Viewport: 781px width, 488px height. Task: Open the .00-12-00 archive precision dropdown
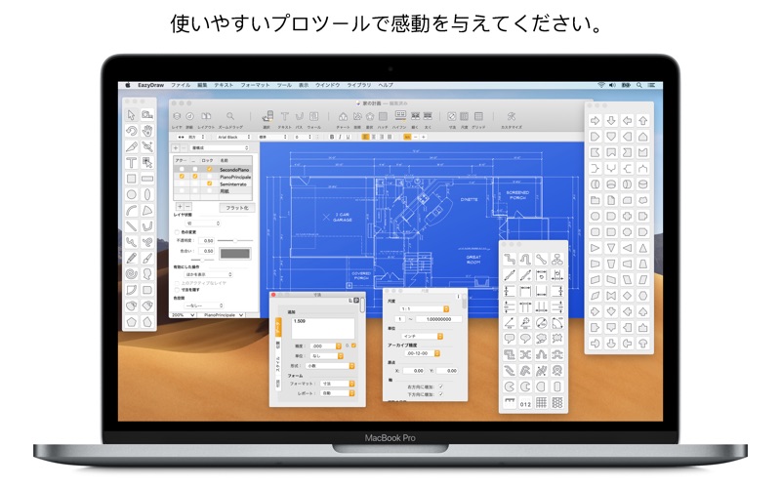(423, 353)
